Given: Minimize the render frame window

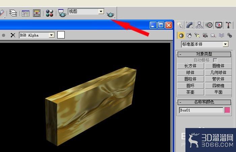Looking at the screenshot, I should [x=153, y=25].
